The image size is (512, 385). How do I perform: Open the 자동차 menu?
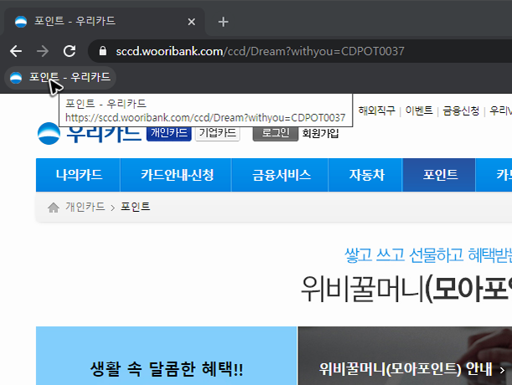point(365,175)
